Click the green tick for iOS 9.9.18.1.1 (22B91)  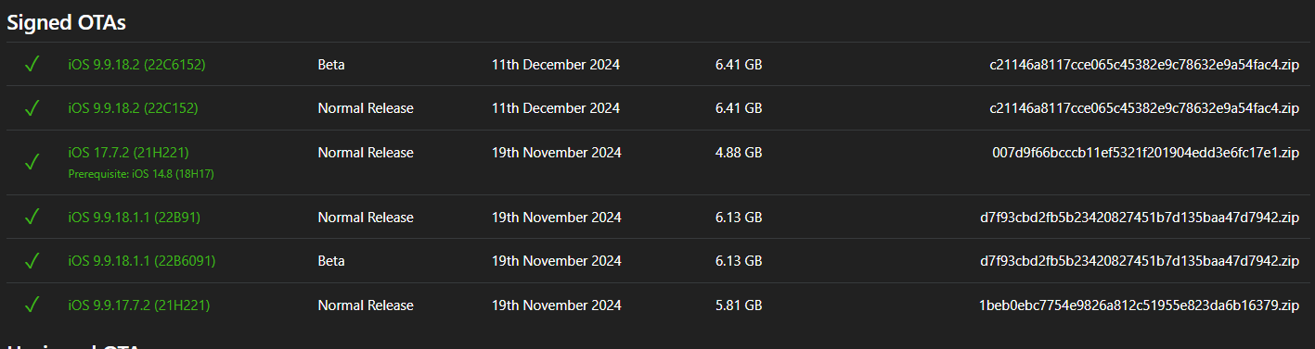coord(32,218)
